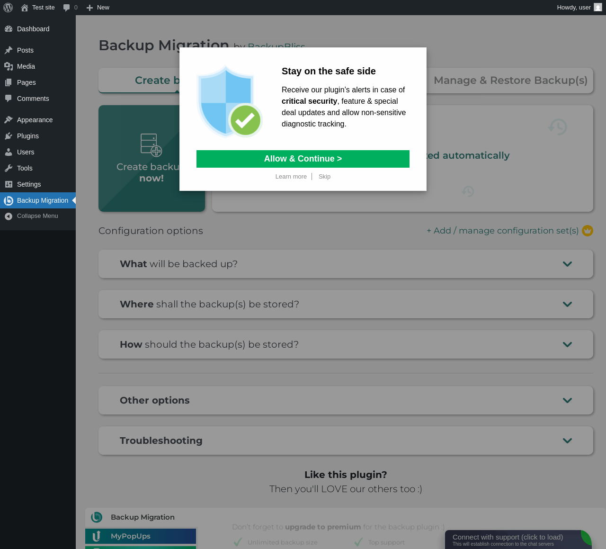Click the Users person icon
Viewport: 606px width, 549px height.
(9, 152)
